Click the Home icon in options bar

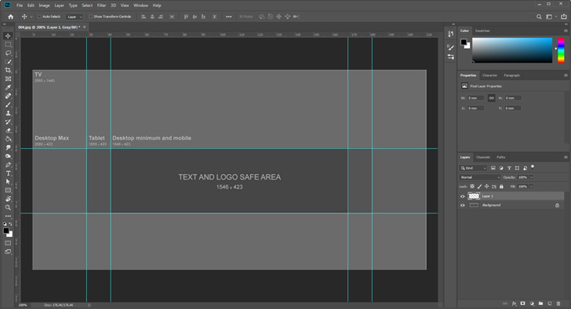pyautogui.click(x=10, y=16)
